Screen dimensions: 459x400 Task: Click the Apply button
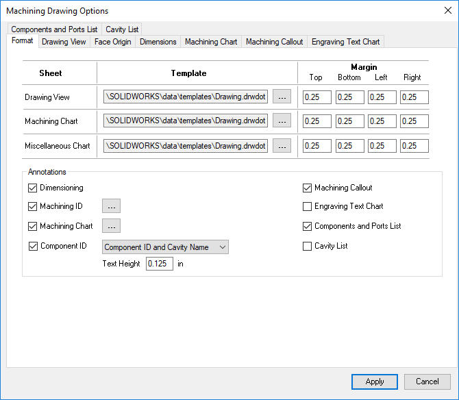coord(374,382)
